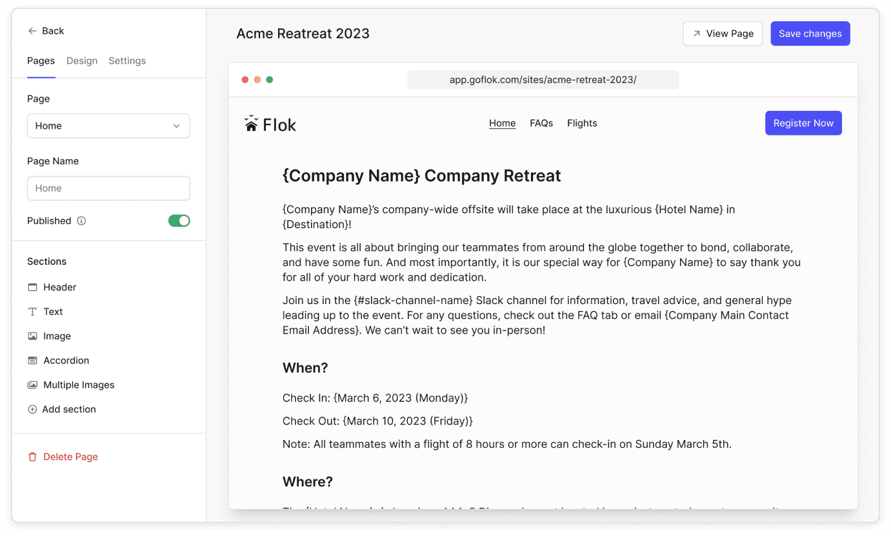Click the Multiple Images section icon
Viewport: 891px width, 536px height.
click(x=32, y=385)
